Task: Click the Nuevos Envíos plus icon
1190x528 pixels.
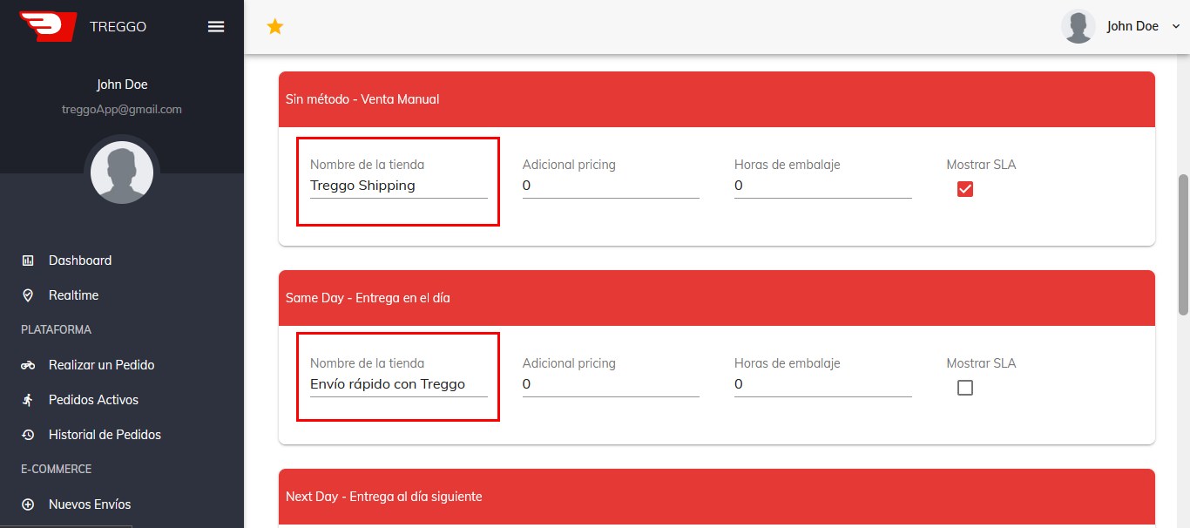Action: [x=28, y=504]
